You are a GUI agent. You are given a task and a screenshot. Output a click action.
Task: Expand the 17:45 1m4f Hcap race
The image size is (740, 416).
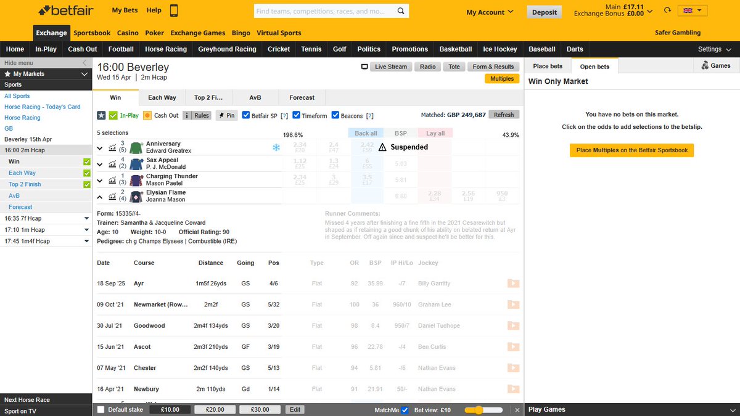86,241
